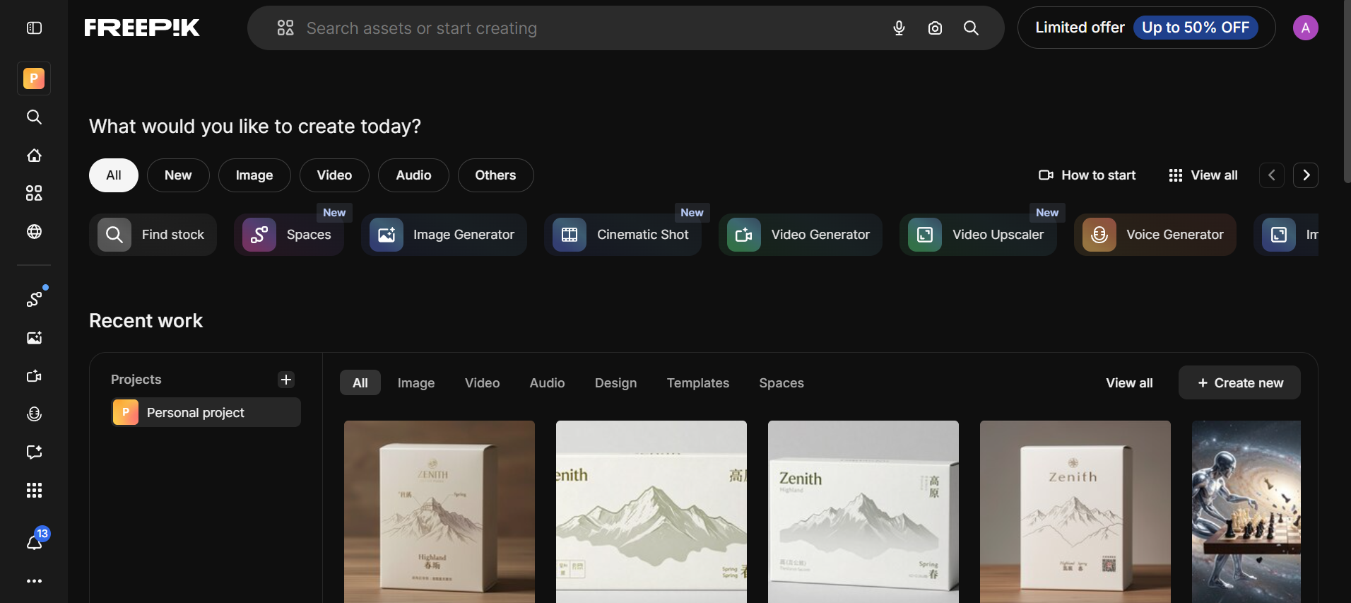The width and height of the screenshot is (1351, 603).
Task: Select the Video filter pill
Action: 334,175
